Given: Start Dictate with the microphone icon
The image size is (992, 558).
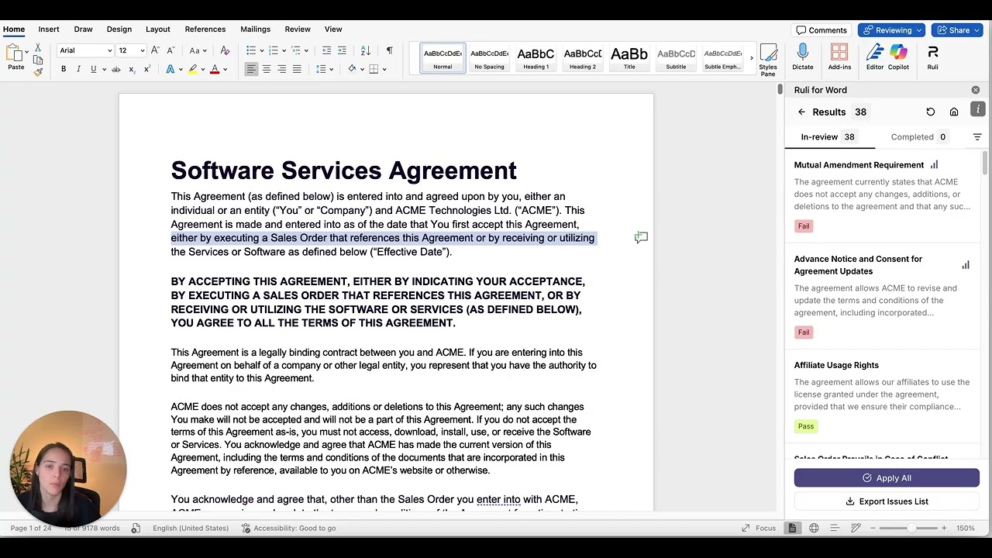Looking at the screenshot, I should 803,57.
